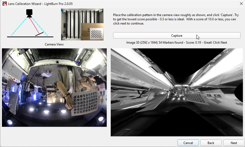
Task: Click the marker board held in camera view
Action: (x=84, y=103)
